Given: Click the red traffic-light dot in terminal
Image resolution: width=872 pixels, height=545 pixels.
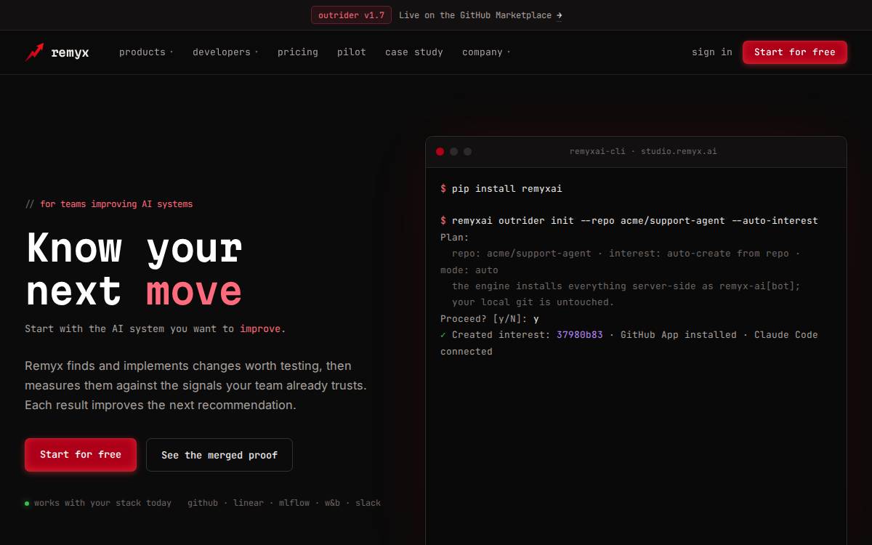Looking at the screenshot, I should pos(440,151).
